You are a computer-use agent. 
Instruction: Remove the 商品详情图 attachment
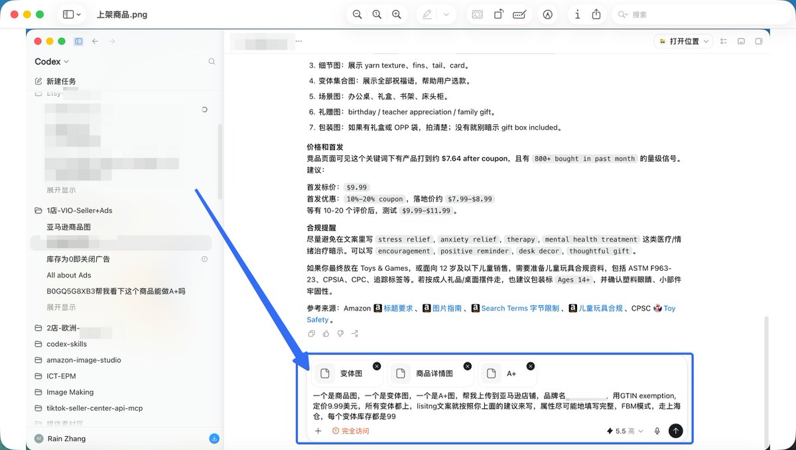click(467, 366)
